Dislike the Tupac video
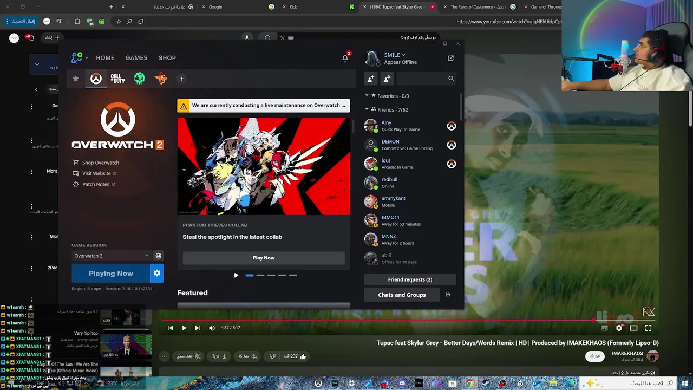Image resolution: width=693 pixels, height=390 pixels. click(x=272, y=356)
